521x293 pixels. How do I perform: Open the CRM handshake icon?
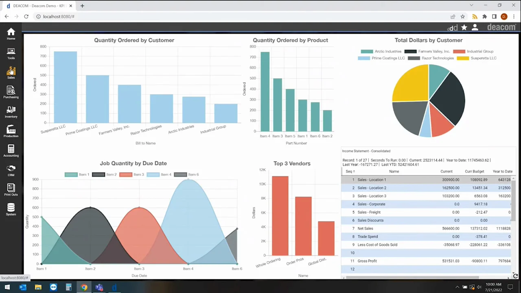click(11, 170)
